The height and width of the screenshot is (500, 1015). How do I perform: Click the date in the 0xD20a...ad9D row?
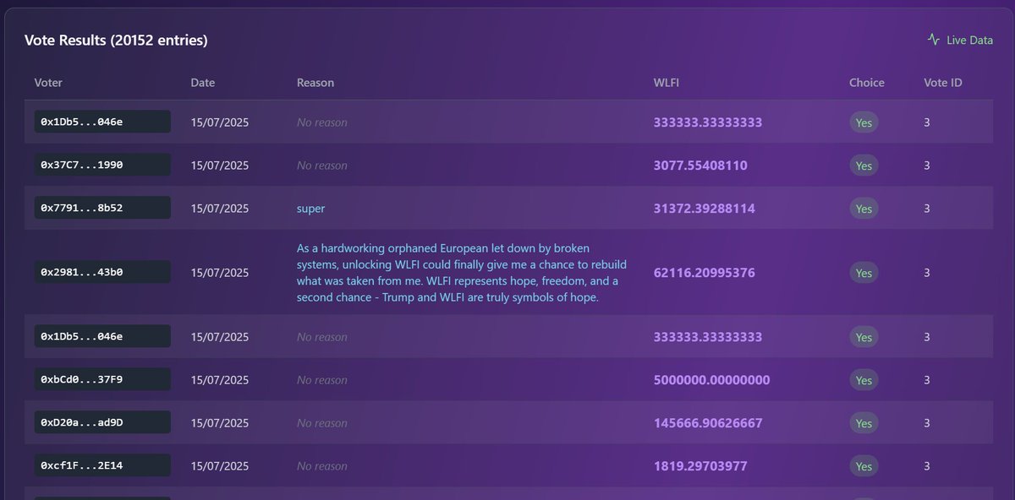coord(220,423)
